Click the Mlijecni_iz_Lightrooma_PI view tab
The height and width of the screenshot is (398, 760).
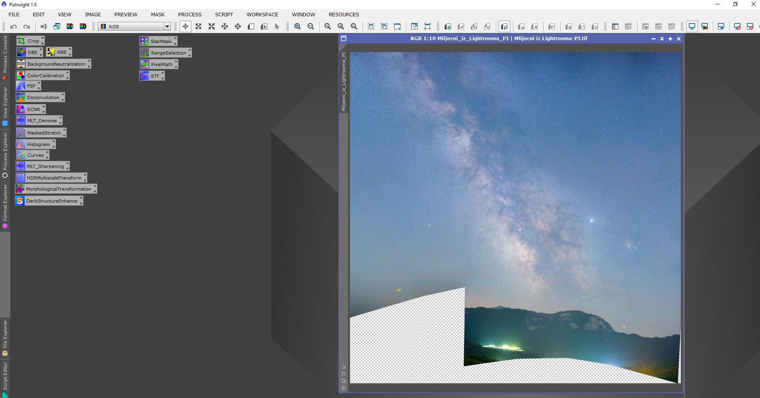(344, 82)
